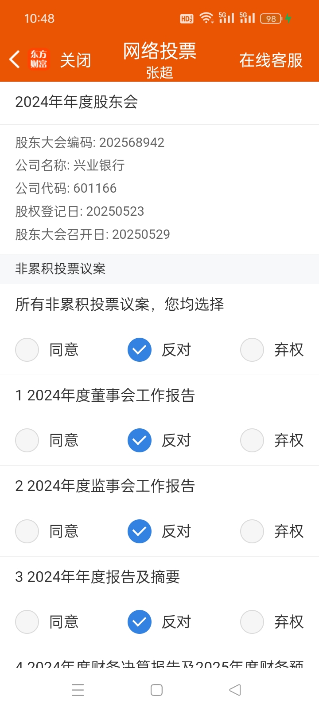Tap the HD status bar icon

point(187,19)
